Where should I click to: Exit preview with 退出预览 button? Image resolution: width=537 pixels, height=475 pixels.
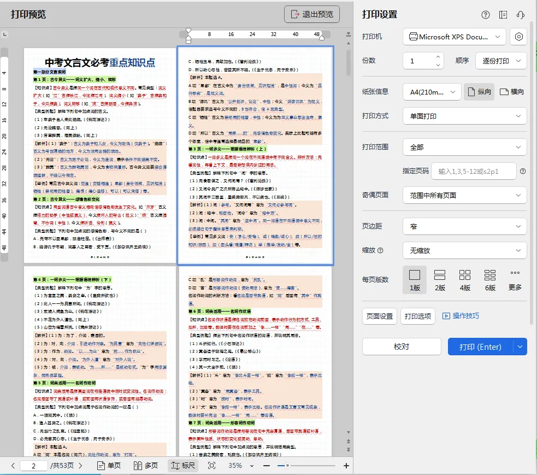click(311, 14)
